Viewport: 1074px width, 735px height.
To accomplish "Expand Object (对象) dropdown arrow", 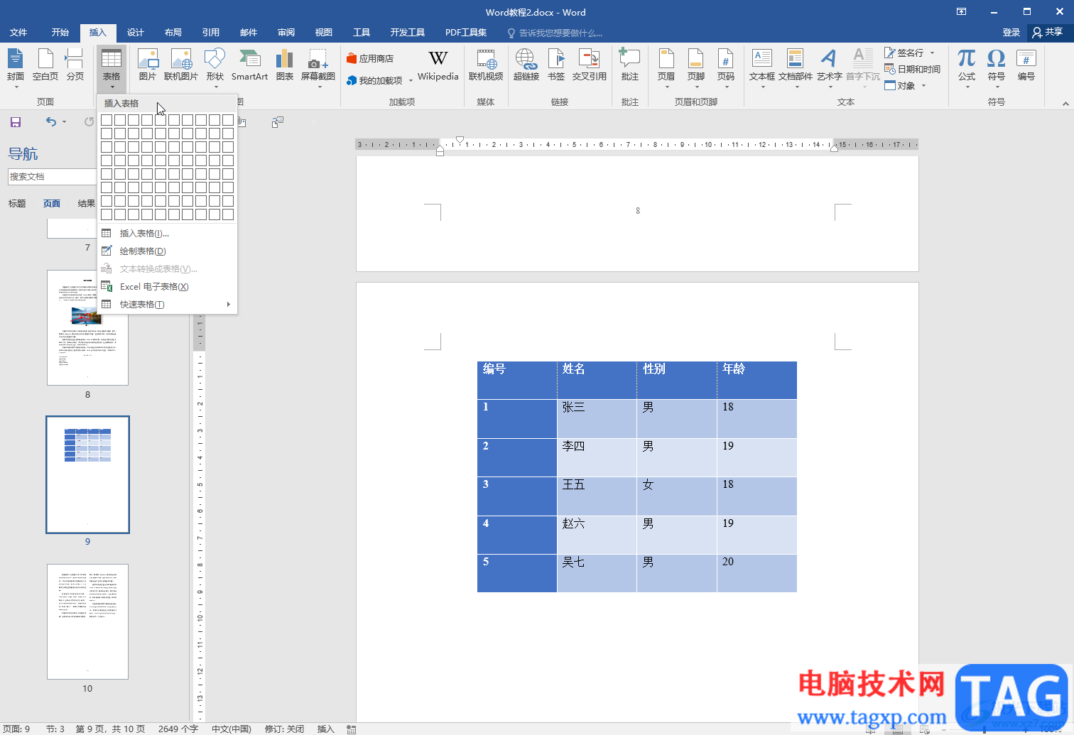I will pos(924,86).
